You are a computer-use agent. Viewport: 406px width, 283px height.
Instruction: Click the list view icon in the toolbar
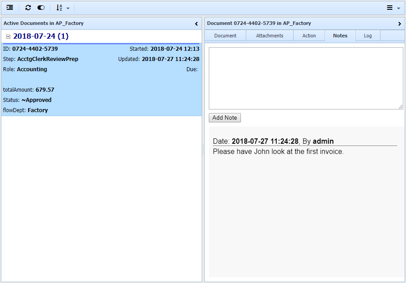(x=10, y=8)
